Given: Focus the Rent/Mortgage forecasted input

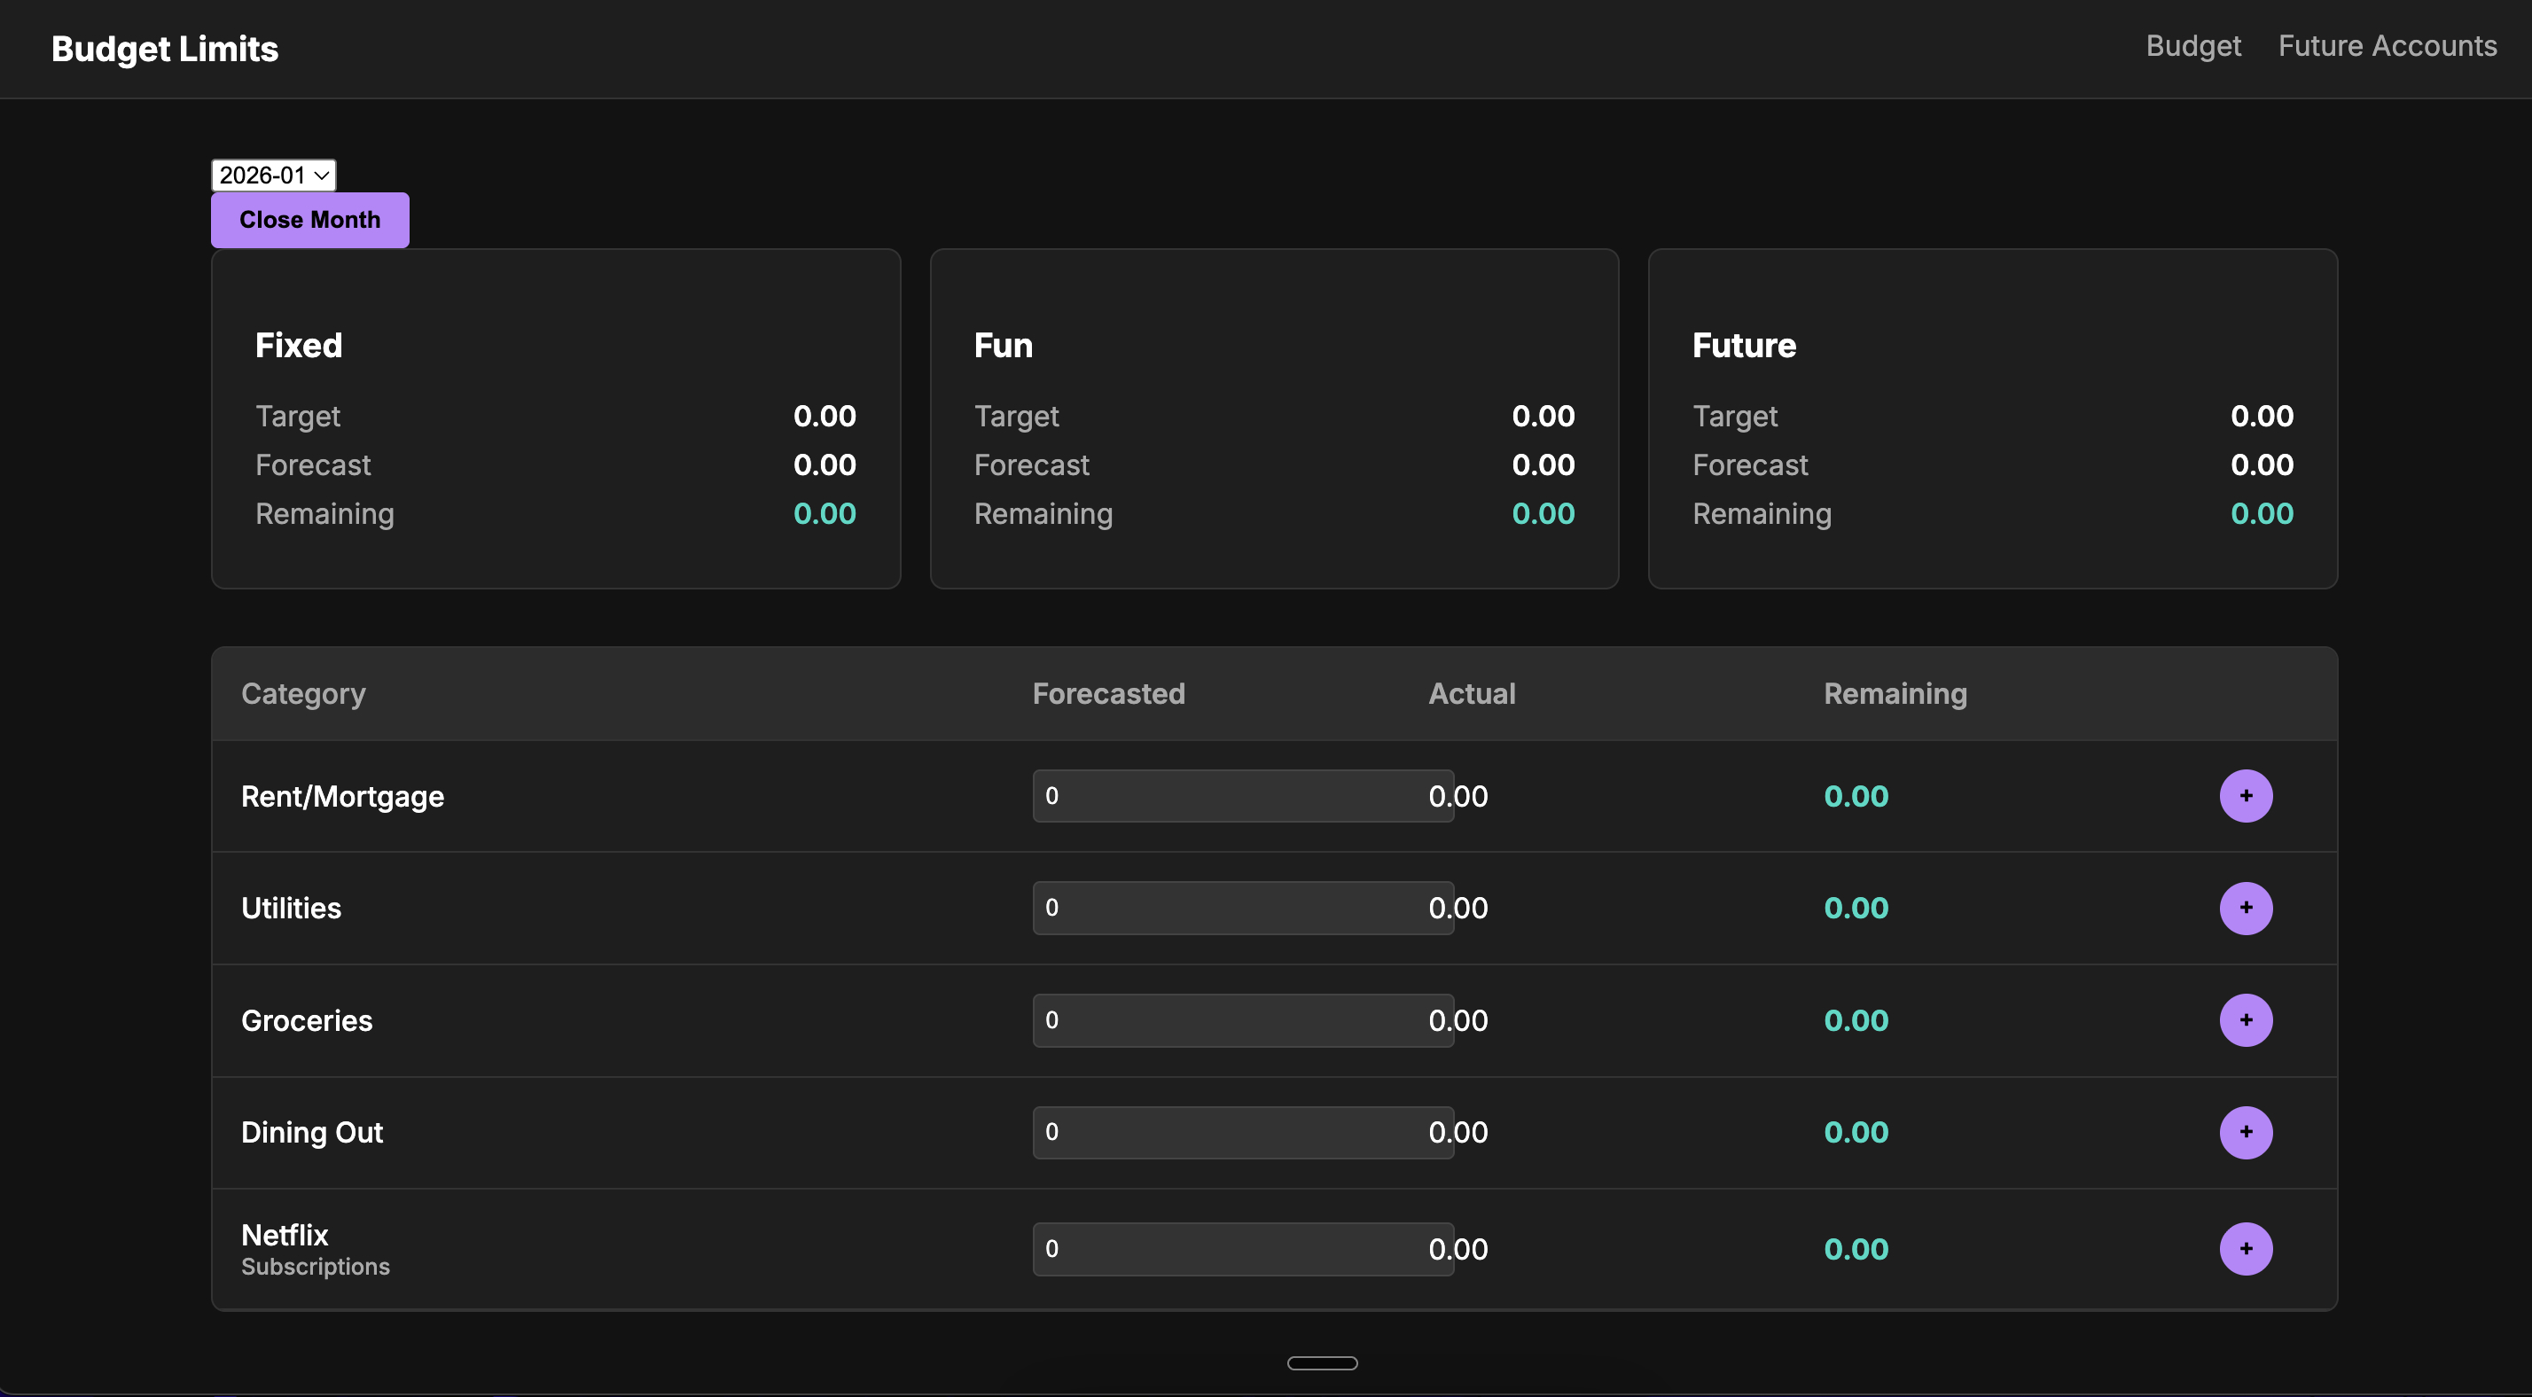Looking at the screenshot, I should pyautogui.click(x=1242, y=795).
